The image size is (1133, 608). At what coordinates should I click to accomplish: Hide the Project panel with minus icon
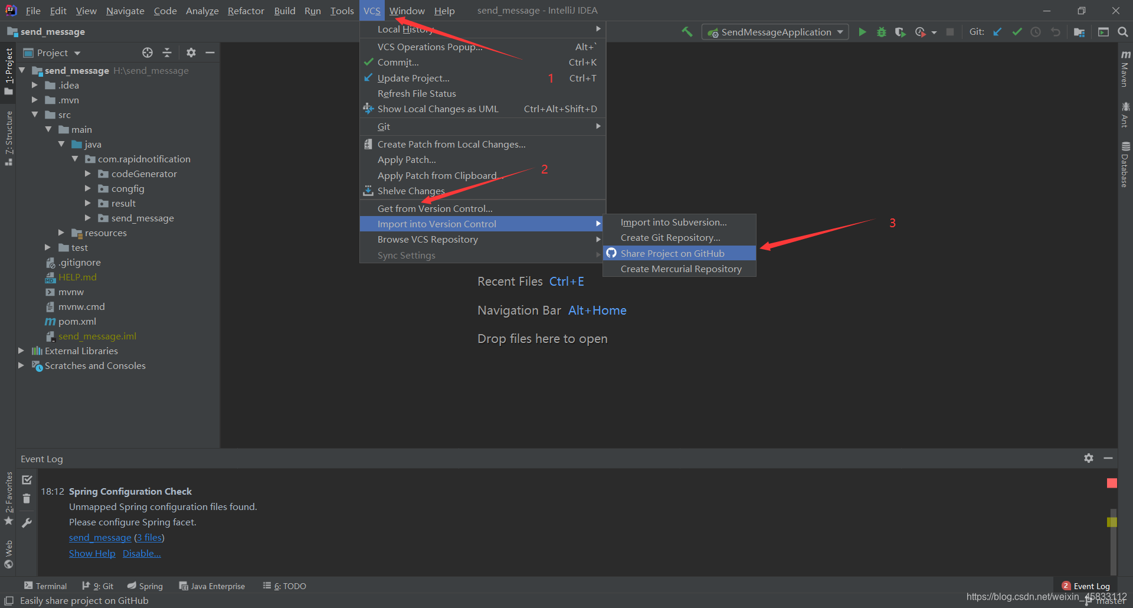209,53
